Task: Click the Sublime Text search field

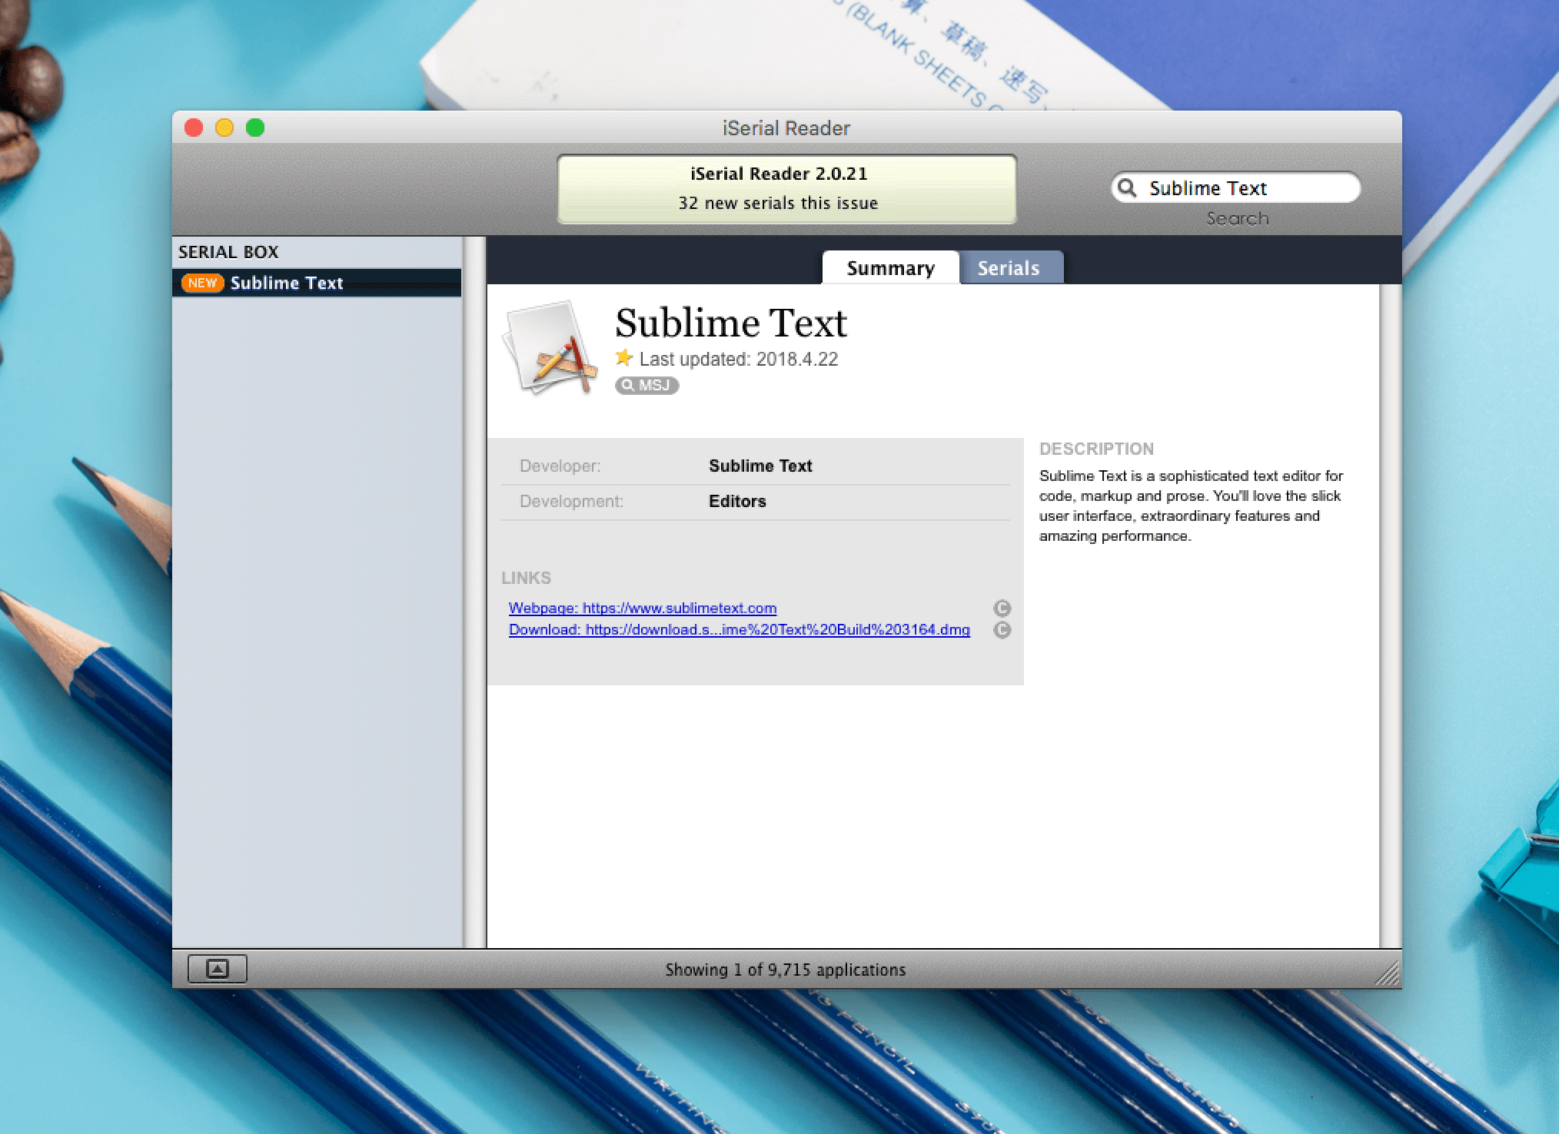Action: pos(1235,187)
